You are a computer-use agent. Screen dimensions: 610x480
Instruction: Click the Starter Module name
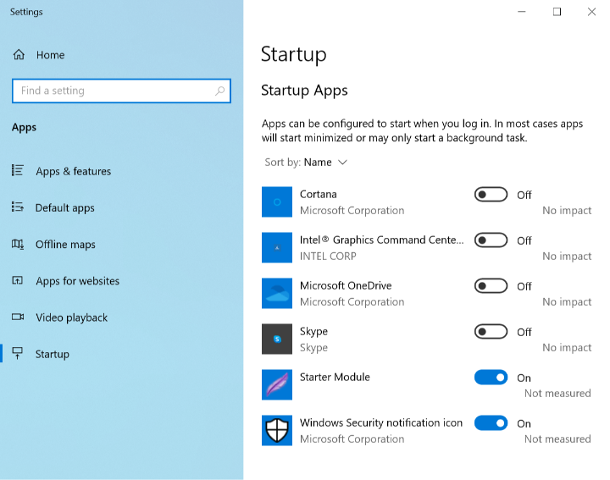(x=335, y=377)
